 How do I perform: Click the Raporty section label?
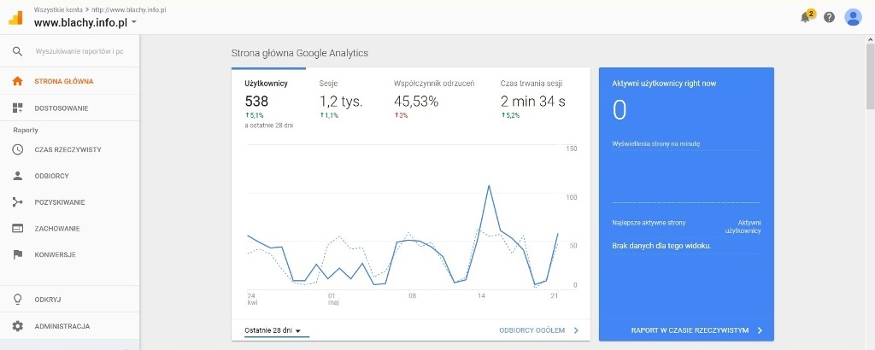[x=26, y=130]
